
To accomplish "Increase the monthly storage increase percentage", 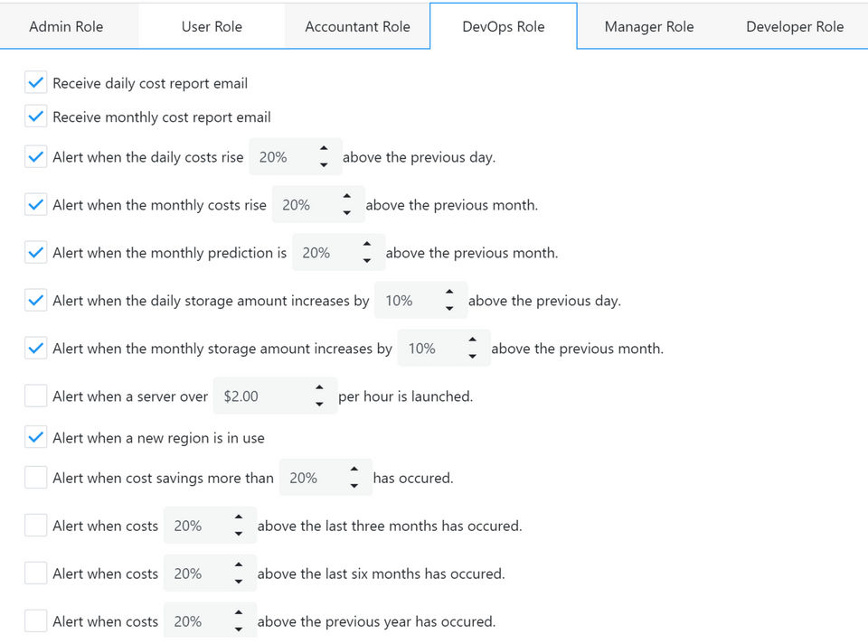I will tap(472, 340).
